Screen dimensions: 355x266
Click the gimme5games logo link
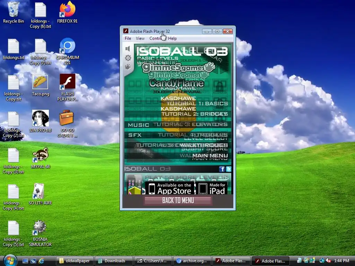(x=179, y=67)
